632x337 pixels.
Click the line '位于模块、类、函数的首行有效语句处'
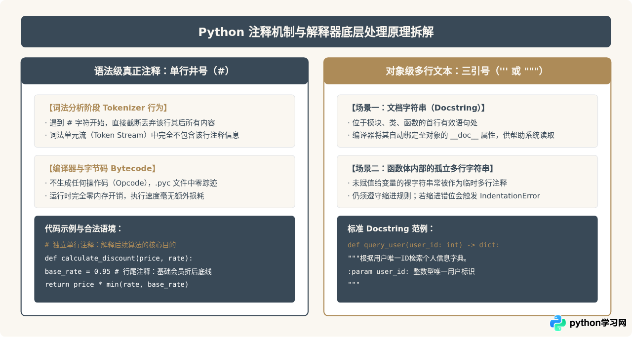pyautogui.click(x=412, y=122)
